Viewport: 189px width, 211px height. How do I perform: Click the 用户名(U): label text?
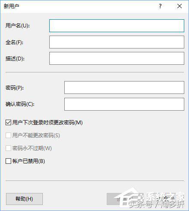tap(18, 26)
